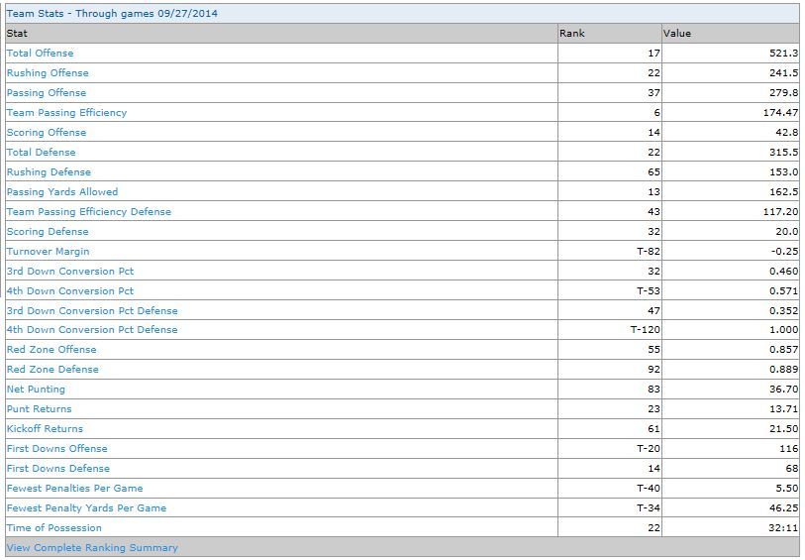Select the 4th down rank T-53
The height and width of the screenshot is (560, 805).
[649, 290]
